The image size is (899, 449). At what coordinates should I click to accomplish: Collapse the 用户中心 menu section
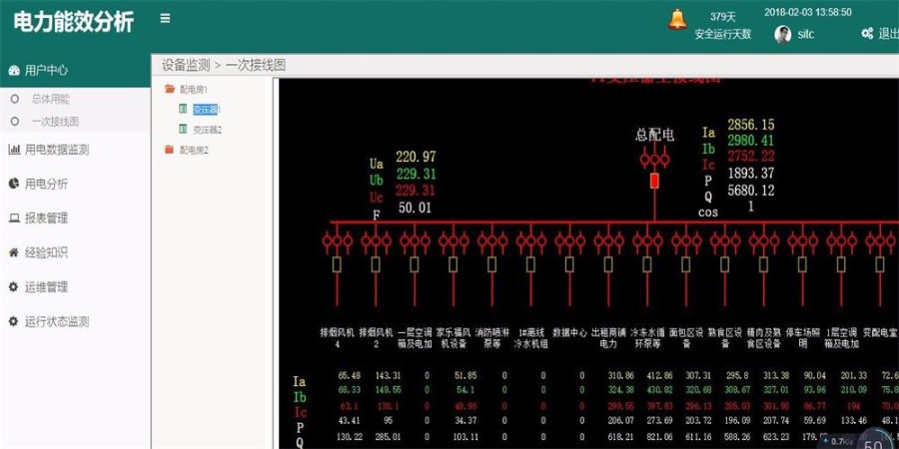46,70
